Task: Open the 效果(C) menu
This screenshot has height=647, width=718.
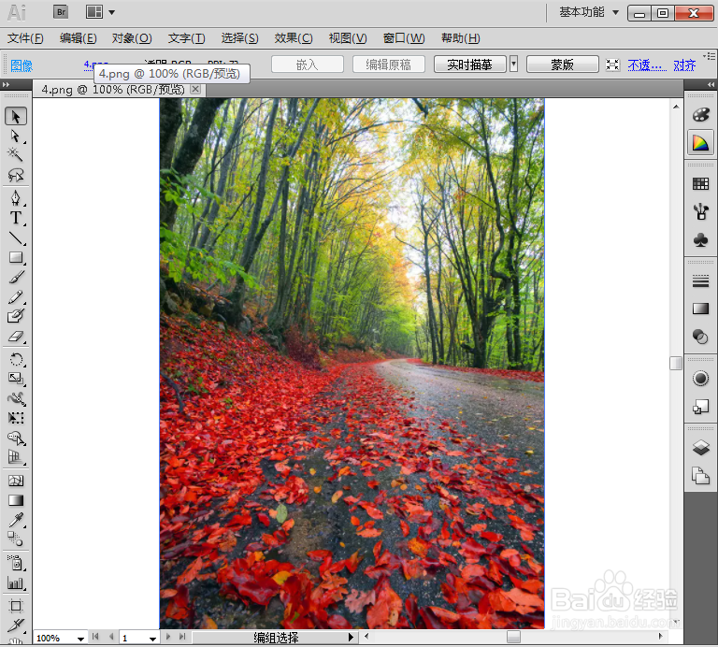Action: point(294,38)
